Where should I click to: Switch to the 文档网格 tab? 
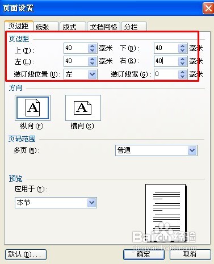pyautogui.click(x=103, y=27)
